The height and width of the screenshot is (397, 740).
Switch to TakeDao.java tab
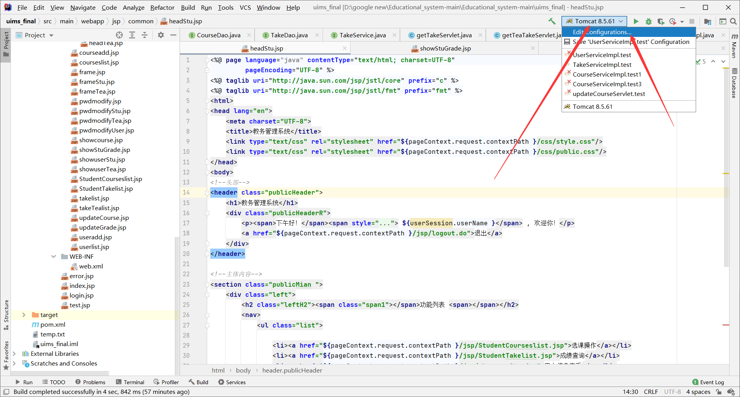(289, 35)
